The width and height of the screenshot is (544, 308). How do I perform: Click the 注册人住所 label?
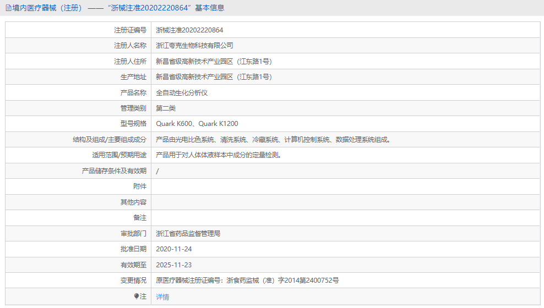[x=130, y=61]
